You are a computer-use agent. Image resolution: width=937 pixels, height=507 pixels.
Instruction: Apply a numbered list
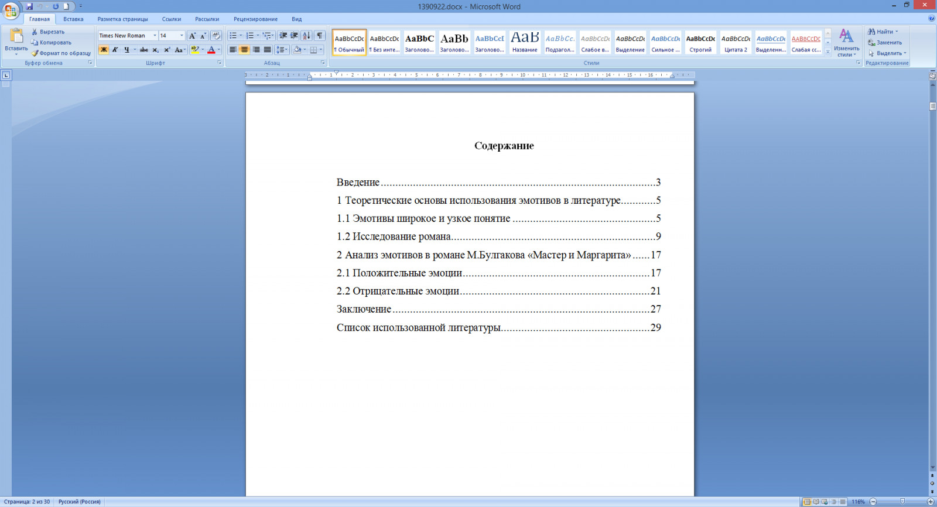pyautogui.click(x=250, y=36)
